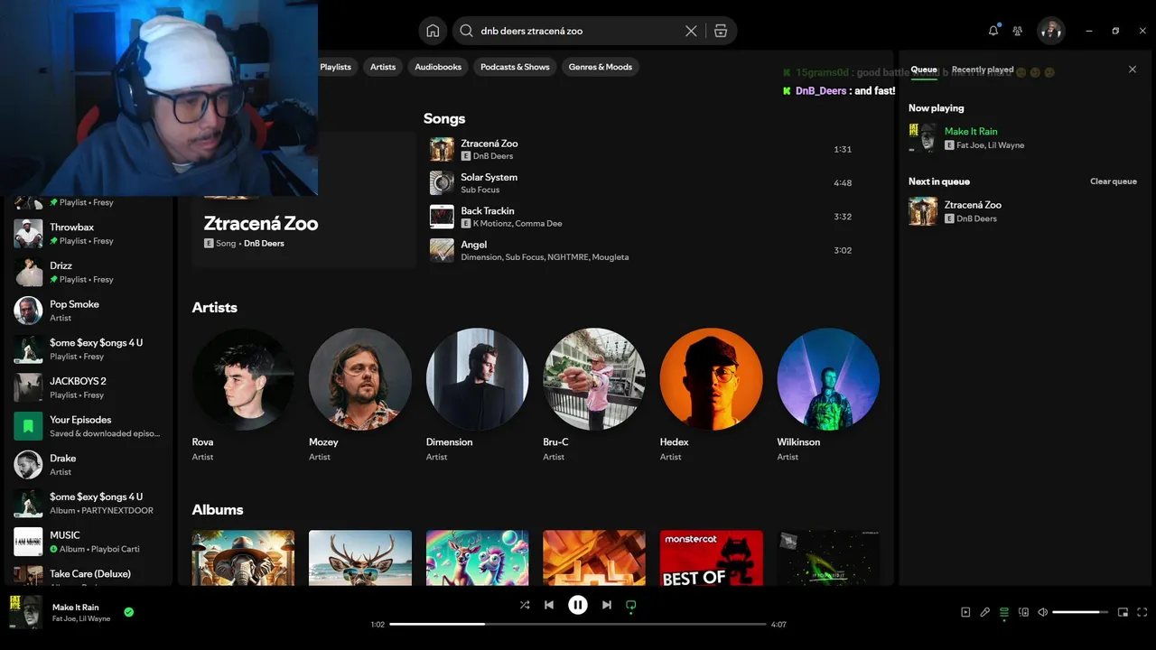Open the profile avatar menu
Viewport: 1156px width, 650px height.
click(x=1050, y=31)
